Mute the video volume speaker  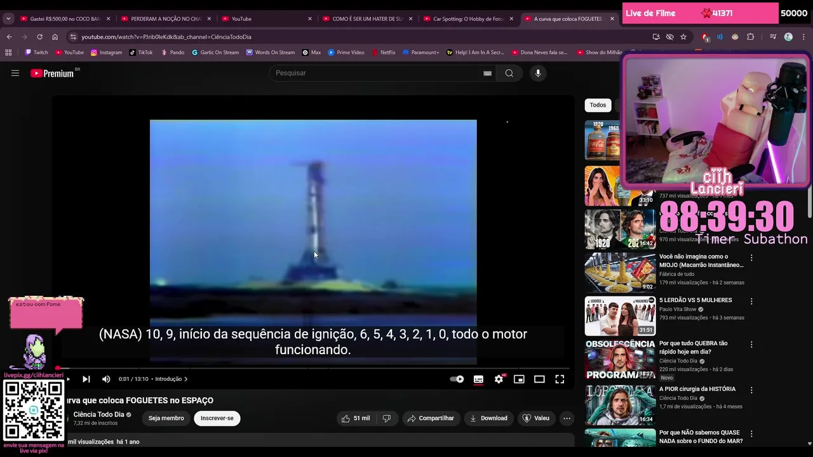point(106,379)
